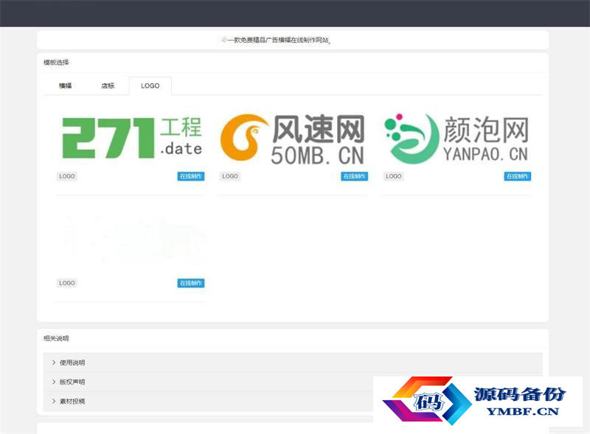Select the LOGO tab
Viewport: 590px width, 434px height.
click(x=150, y=85)
